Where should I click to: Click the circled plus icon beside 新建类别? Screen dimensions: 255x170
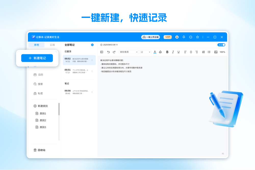pyautogui.click(x=35, y=106)
